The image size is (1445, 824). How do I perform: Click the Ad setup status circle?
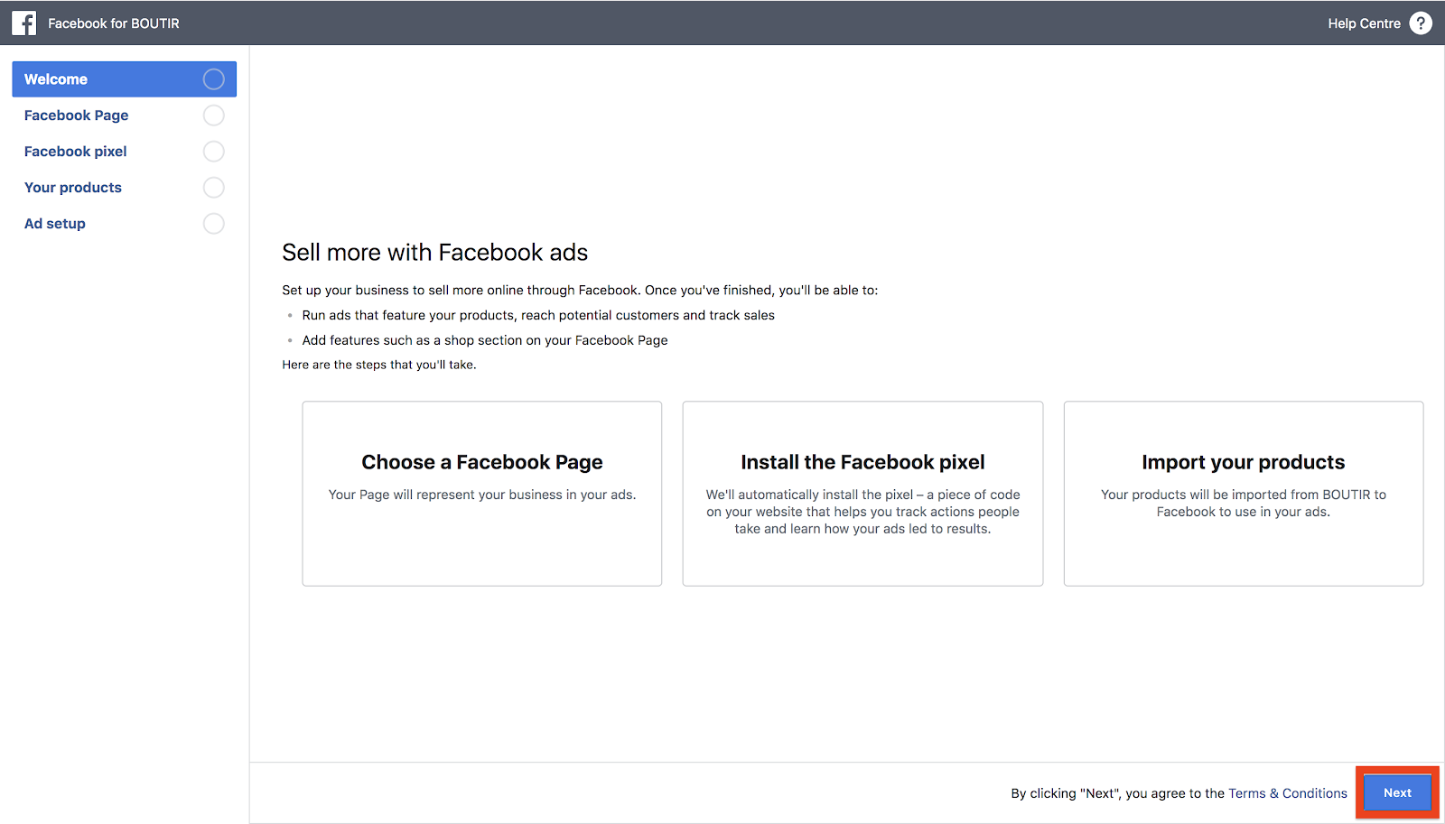pos(214,224)
